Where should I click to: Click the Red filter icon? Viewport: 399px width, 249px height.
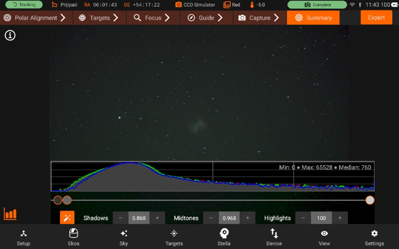227,5
